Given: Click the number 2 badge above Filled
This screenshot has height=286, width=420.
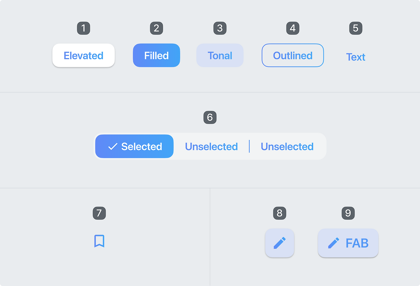Looking at the screenshot, I should pos(156,28).
